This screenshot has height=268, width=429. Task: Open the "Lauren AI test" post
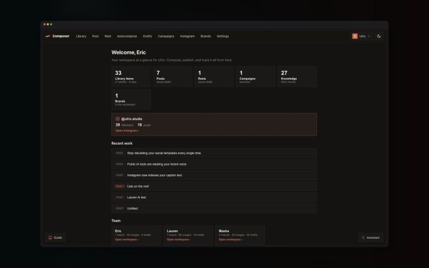(x=214, y=198)
